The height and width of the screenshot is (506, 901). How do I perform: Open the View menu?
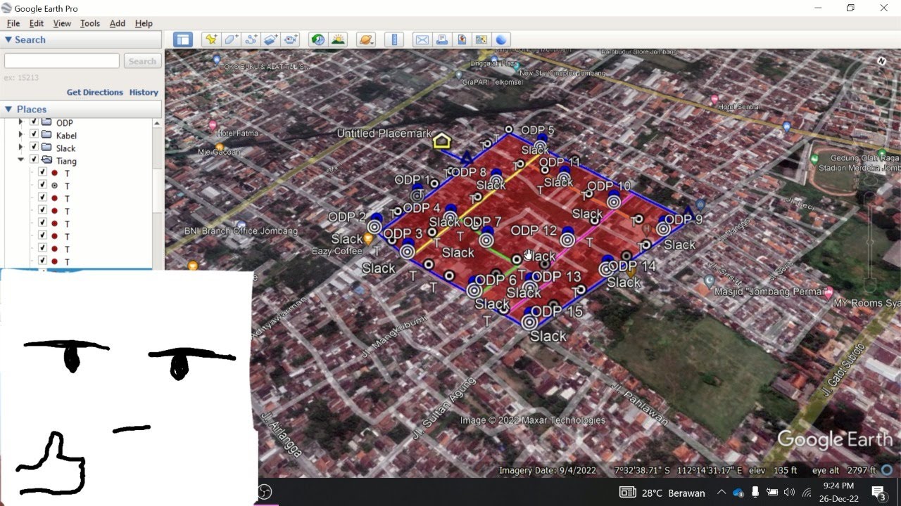tap(62, 23)
